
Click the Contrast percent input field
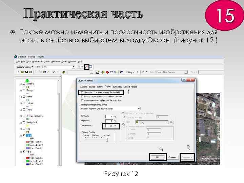click(x=109, y=117)
